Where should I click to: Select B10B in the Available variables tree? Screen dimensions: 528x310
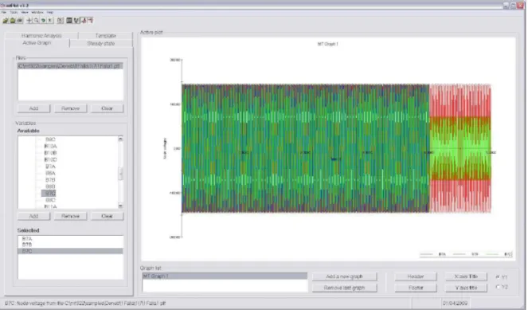[50, 153]
